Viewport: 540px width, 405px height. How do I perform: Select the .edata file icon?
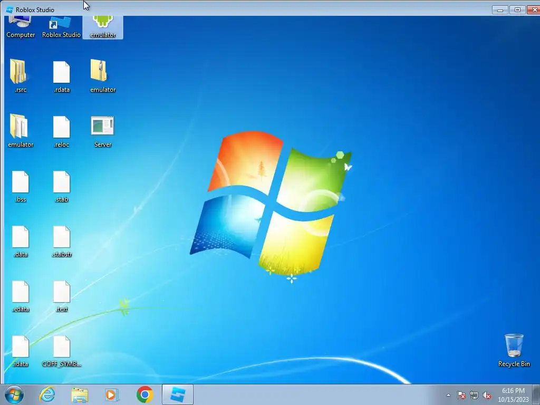[x=21, y=296]
